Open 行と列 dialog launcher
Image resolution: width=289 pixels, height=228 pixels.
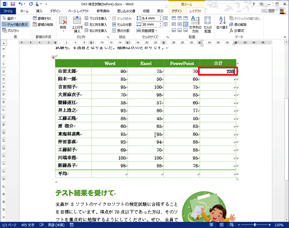point(108,37)
